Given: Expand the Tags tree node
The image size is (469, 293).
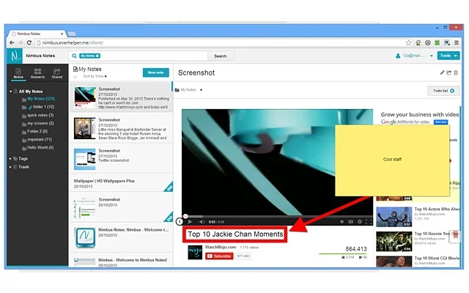Looking at the screenshot, I should [10, 158].
